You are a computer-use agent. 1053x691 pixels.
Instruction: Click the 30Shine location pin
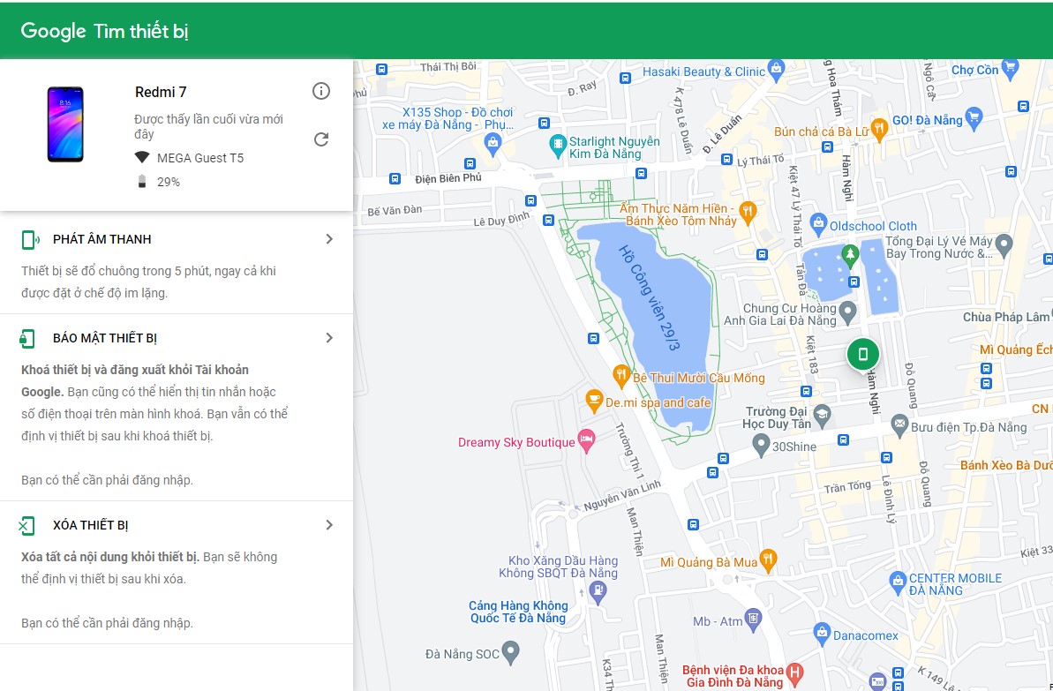(760, 445)
